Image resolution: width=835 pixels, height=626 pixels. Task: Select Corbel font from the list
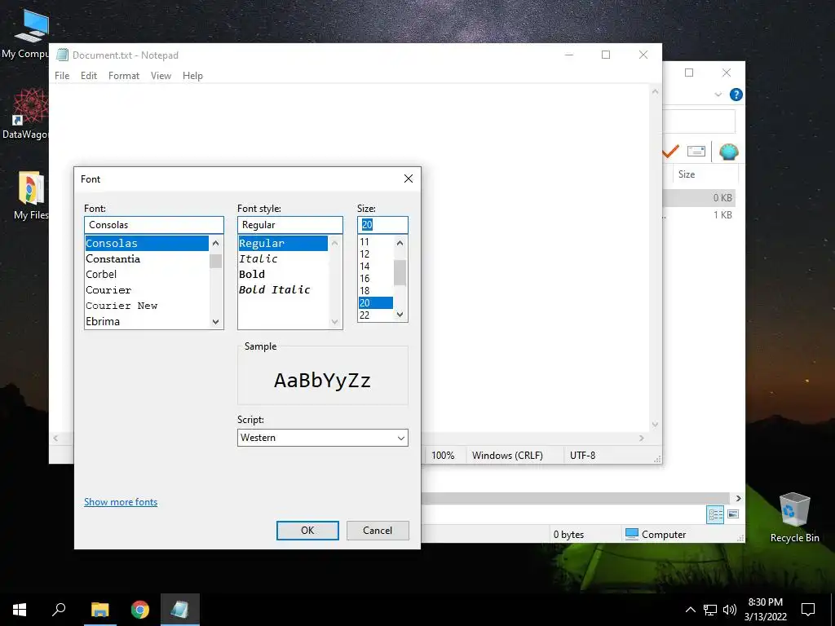point(147,274)
